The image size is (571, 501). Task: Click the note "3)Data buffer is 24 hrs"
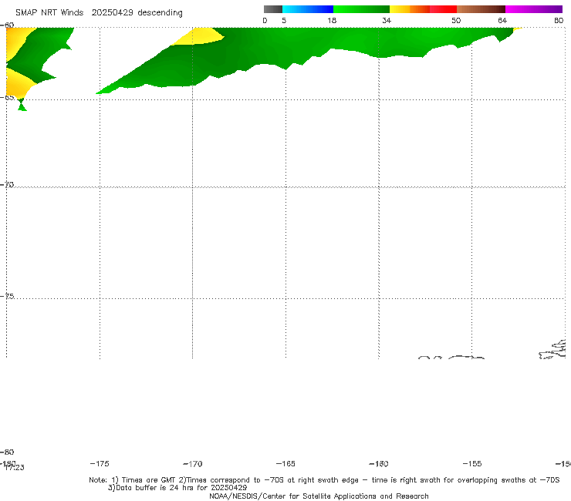coord(177,488)
